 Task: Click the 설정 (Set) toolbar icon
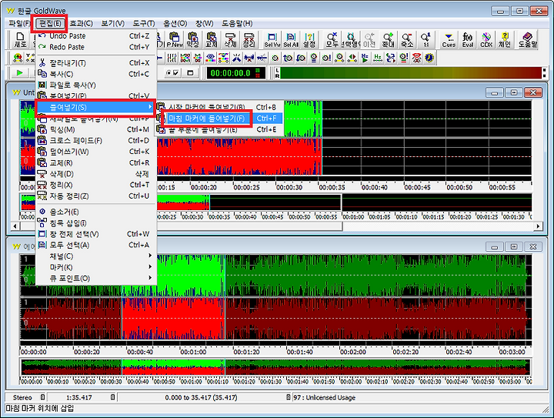click(x=309, y=39)
